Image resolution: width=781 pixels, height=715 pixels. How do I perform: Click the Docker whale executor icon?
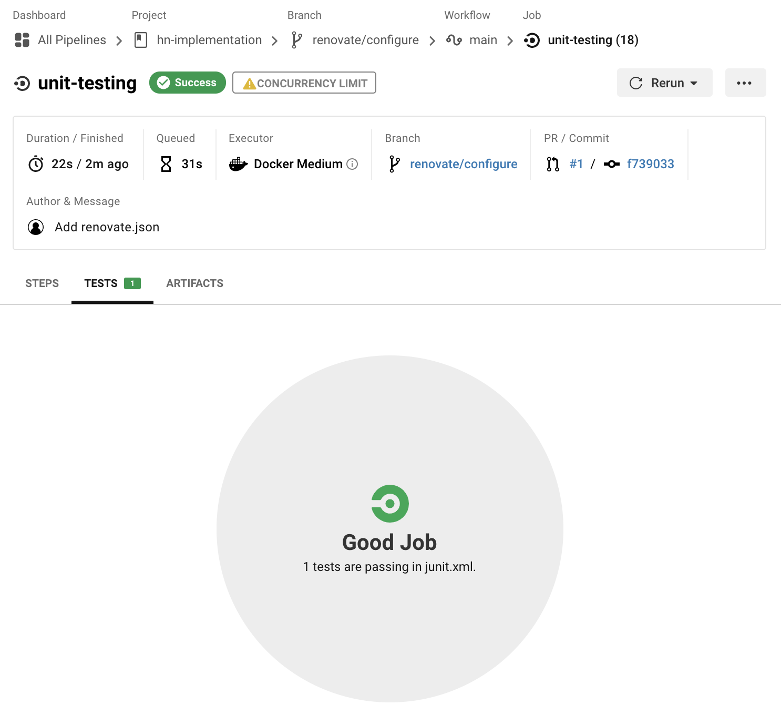point(238,164)
